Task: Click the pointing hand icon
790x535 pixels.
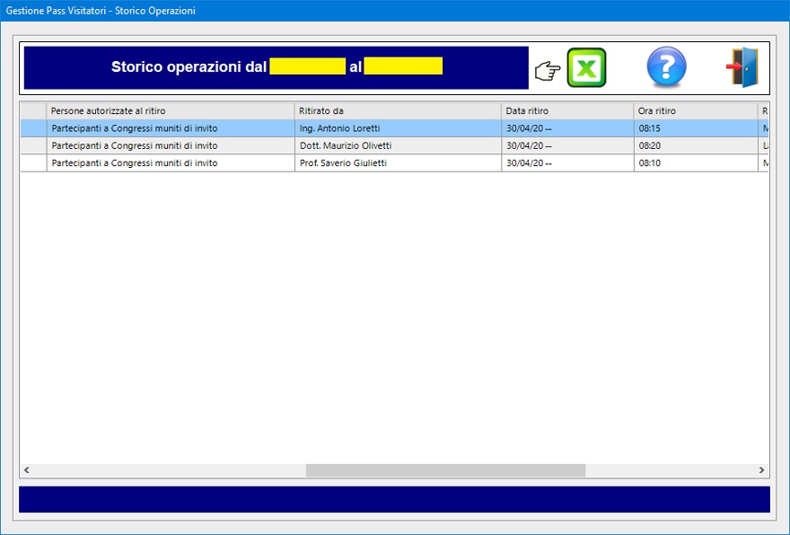Action: [x=547, y=71]
